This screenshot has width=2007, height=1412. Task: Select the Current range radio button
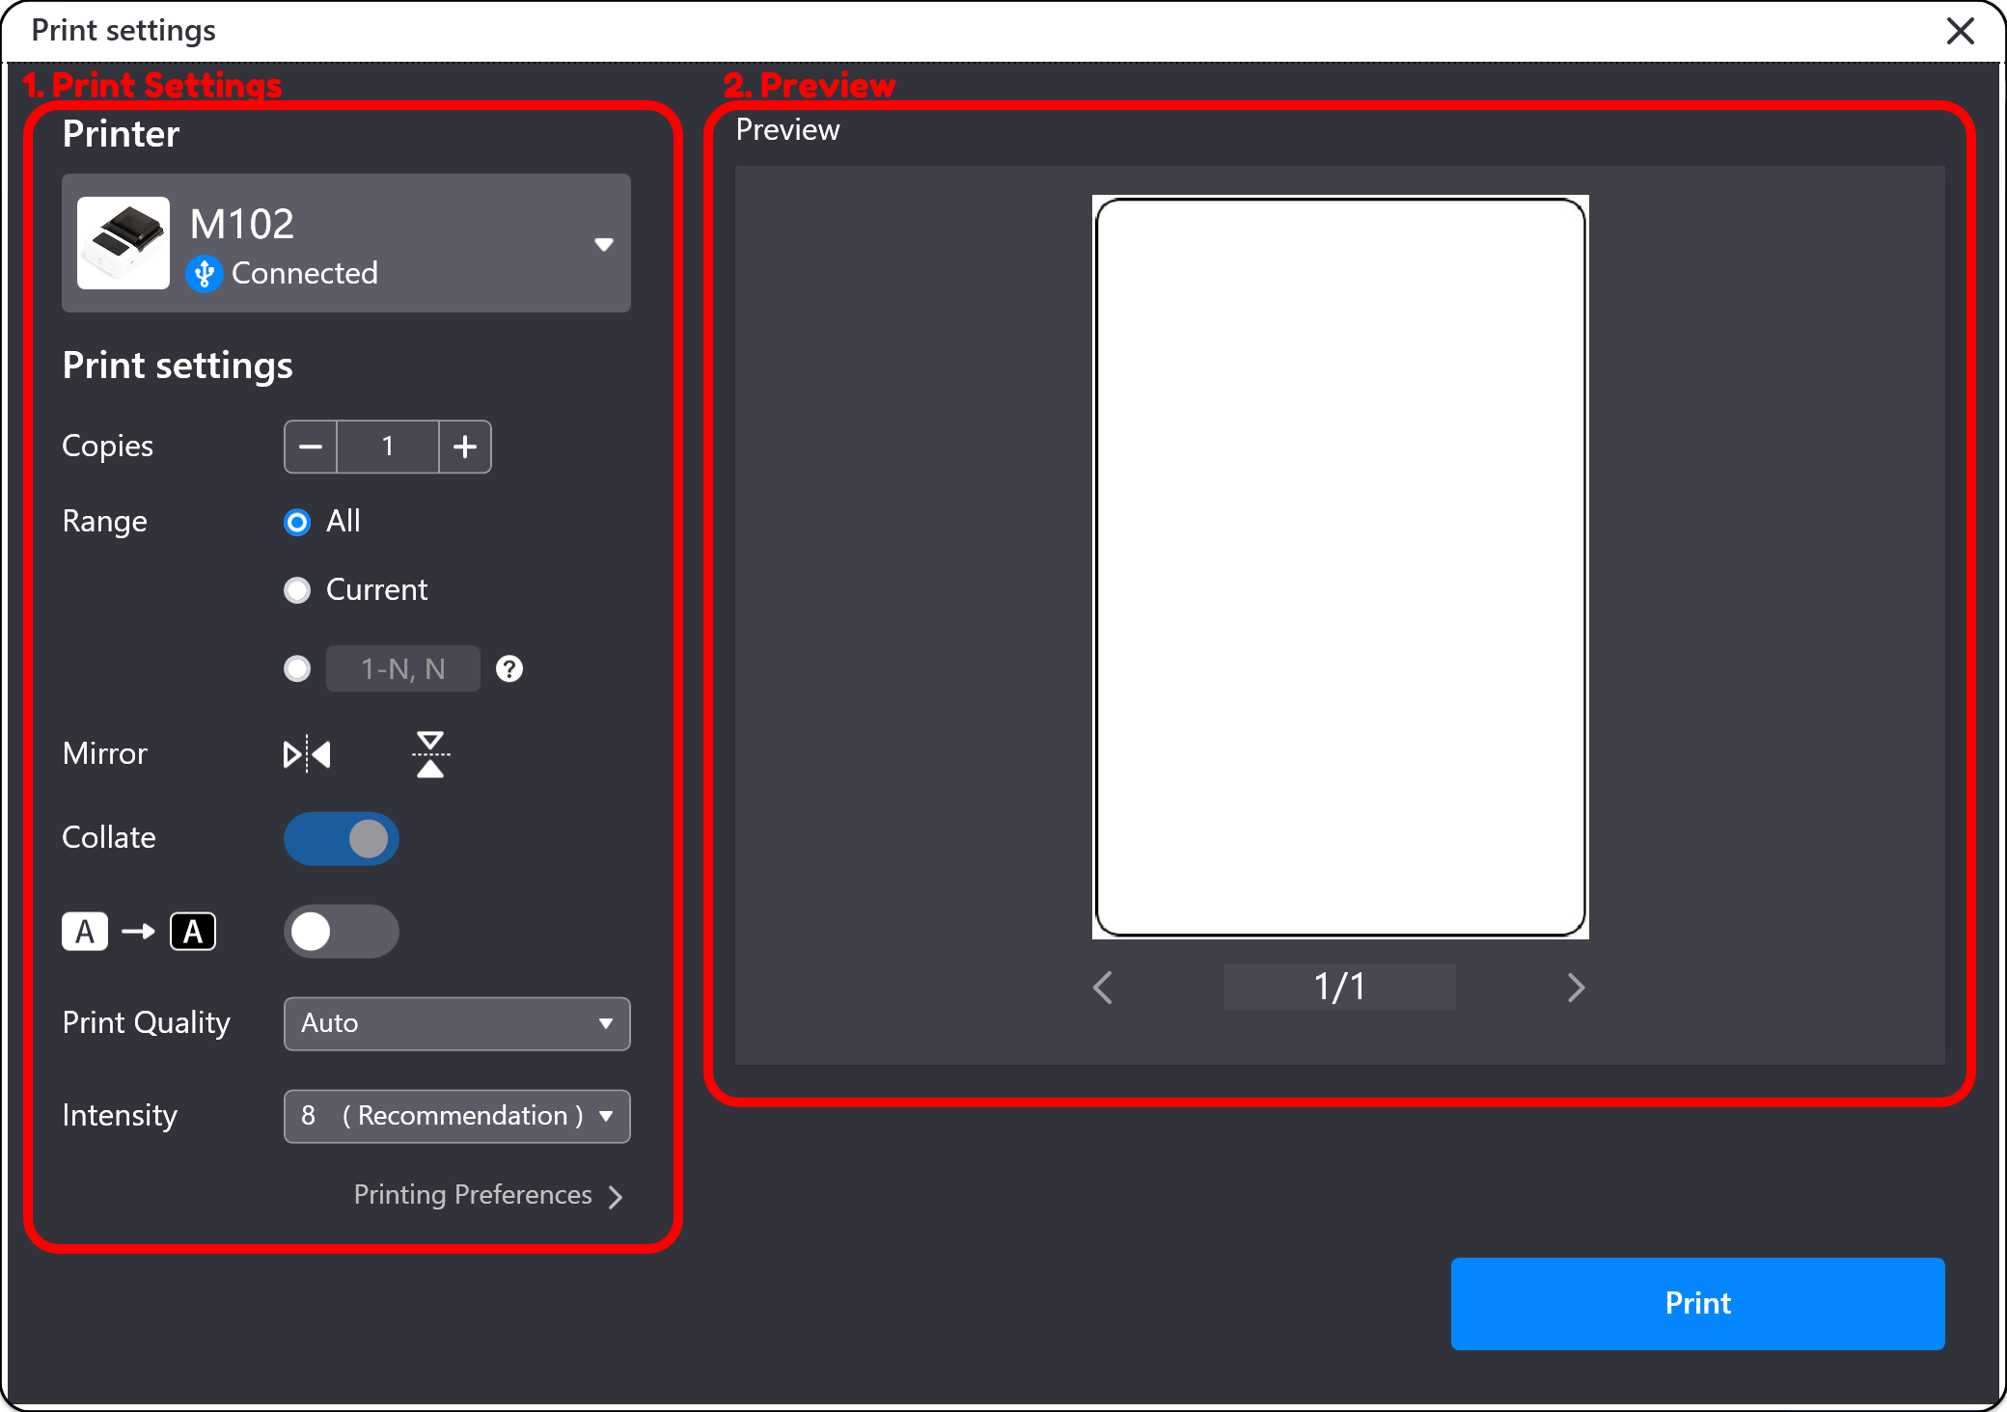(x=297, y=590)
